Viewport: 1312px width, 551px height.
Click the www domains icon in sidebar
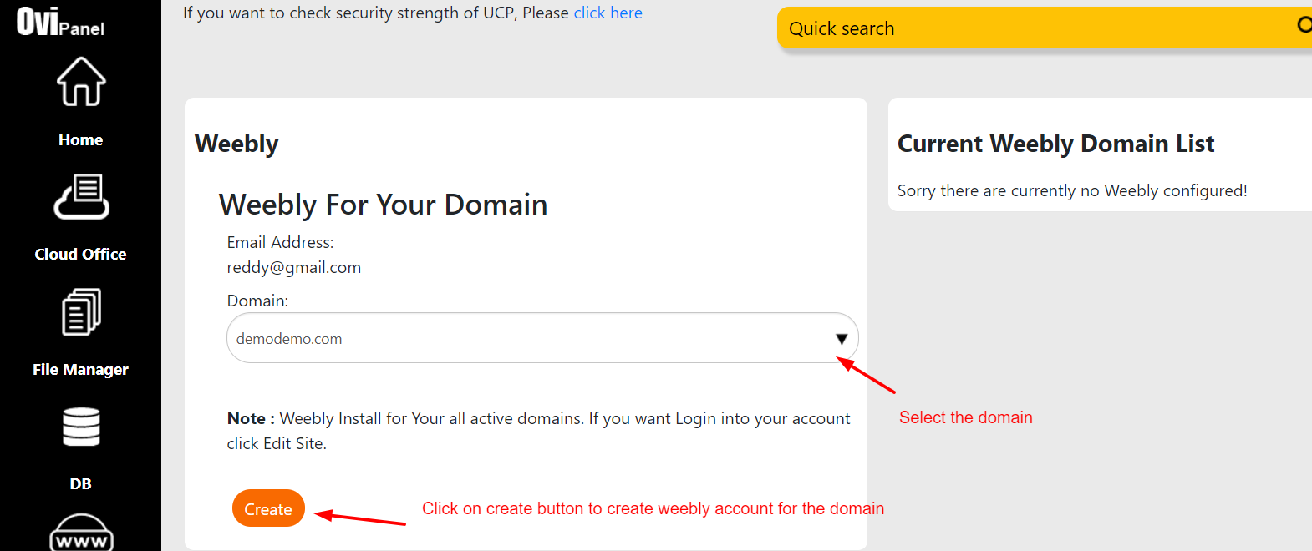[81, 534]
